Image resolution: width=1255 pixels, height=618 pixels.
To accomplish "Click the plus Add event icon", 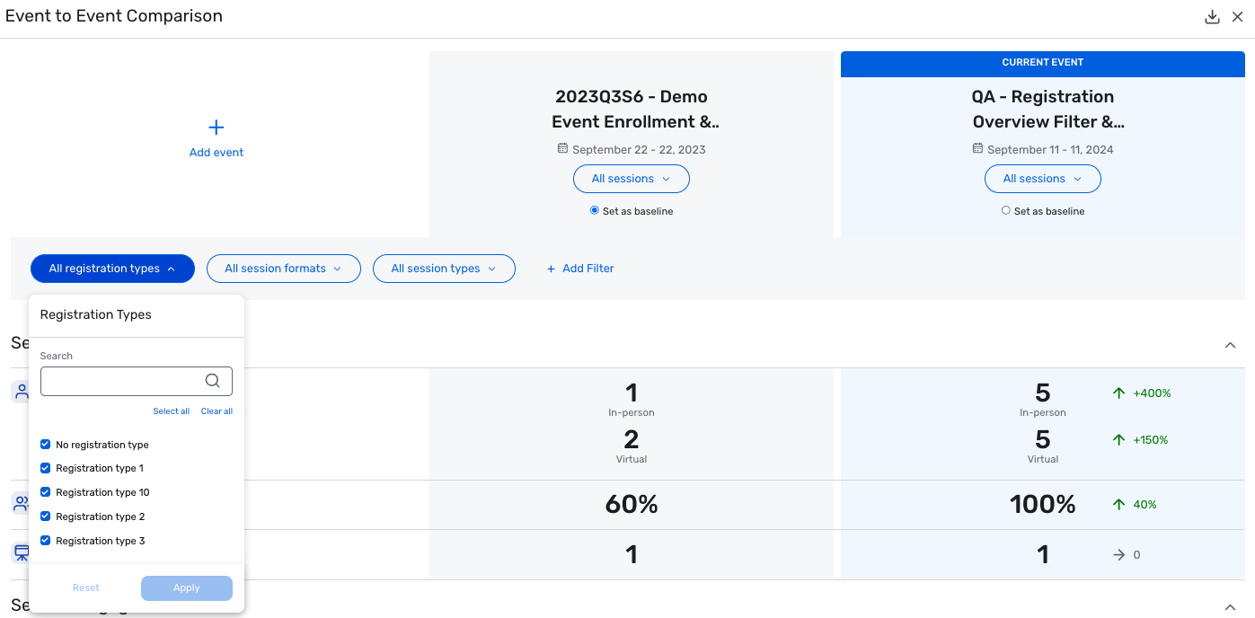I will click(x=217, y=128).
